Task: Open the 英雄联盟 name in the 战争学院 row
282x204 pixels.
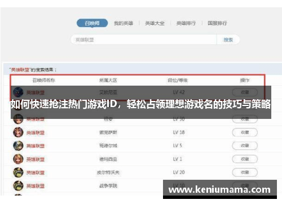Action: pyautogui.click(x=36, y=186)
